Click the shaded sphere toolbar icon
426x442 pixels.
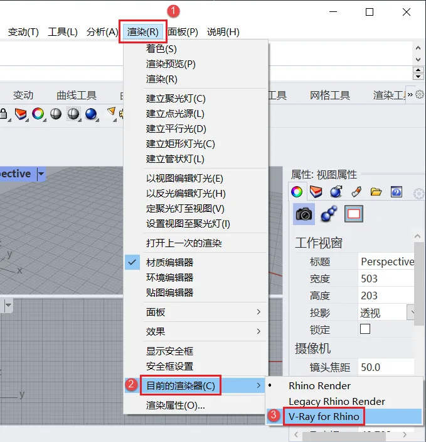56,114
